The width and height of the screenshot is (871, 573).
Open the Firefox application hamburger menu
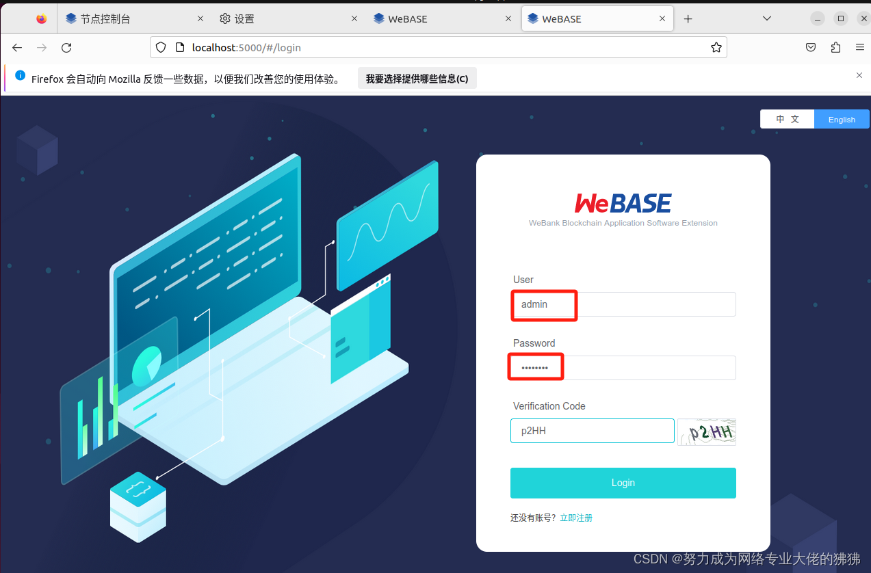click(859, 47)
